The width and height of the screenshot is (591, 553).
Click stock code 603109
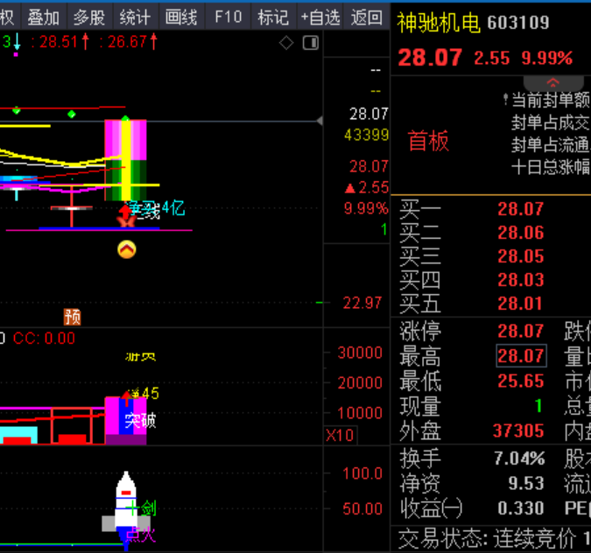[518, 23]
